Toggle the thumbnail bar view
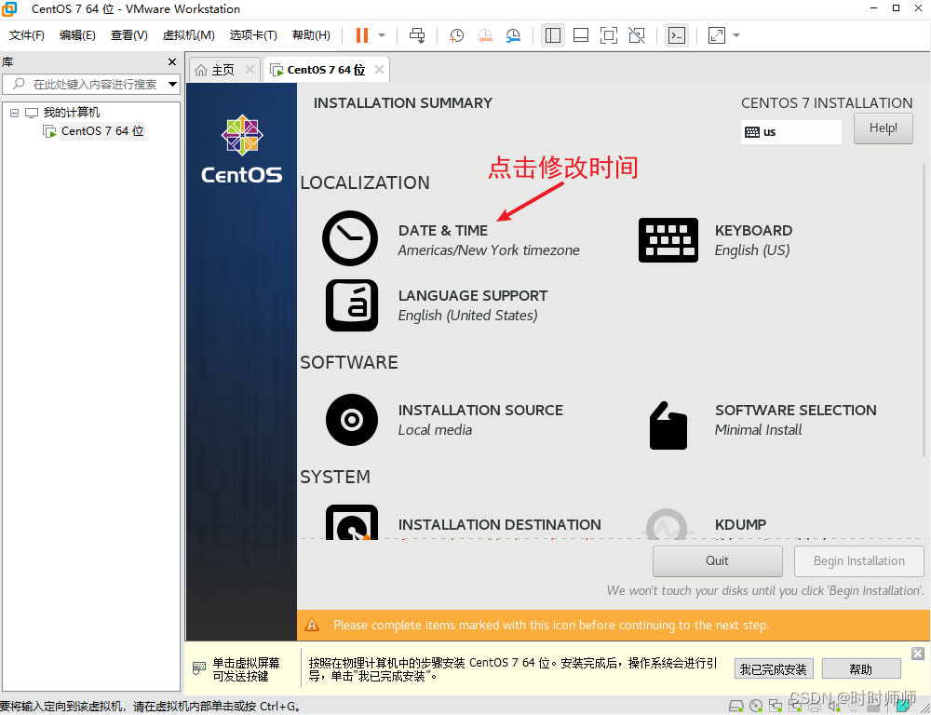This screenshot has width=931, height=715. [x=581, y=35]
